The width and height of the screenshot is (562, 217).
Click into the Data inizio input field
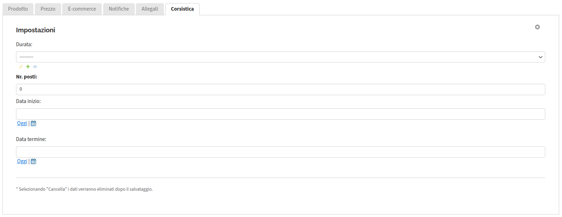280,114
